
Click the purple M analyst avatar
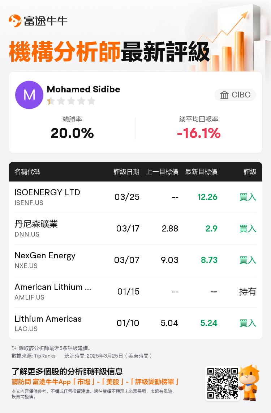pyautogui.click(x=29, y=95)
